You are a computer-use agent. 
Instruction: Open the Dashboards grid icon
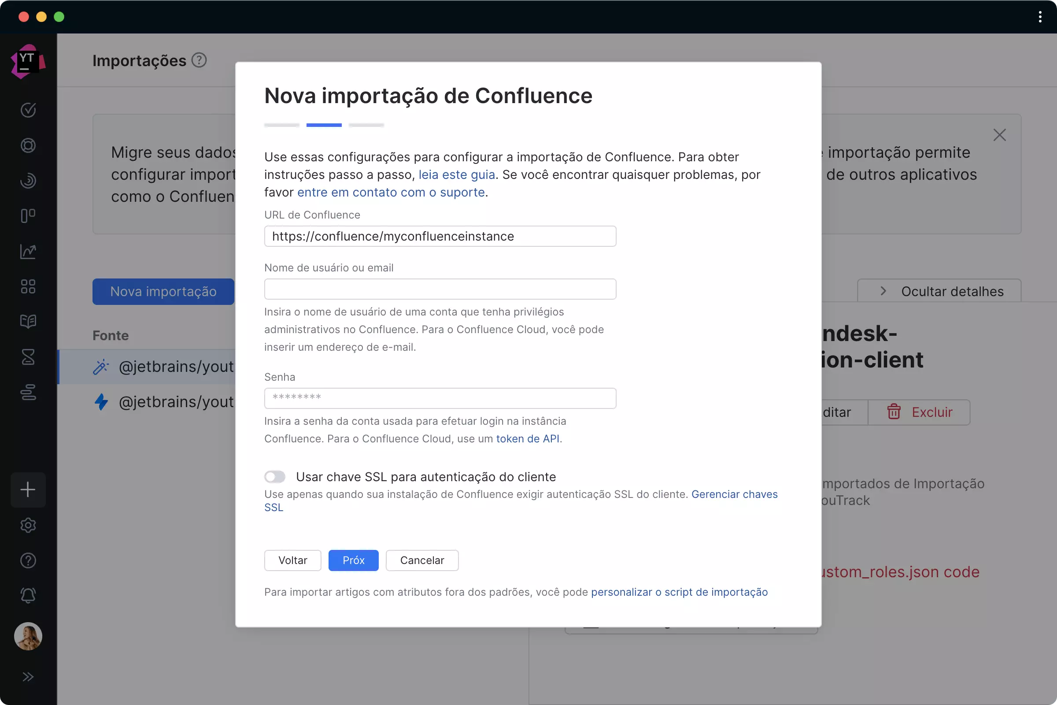click(28, 286)
